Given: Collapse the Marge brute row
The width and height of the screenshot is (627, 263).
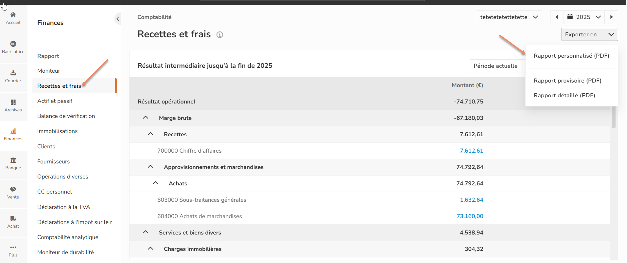Looking at the screenshot, I should click(x=146, y=118).
